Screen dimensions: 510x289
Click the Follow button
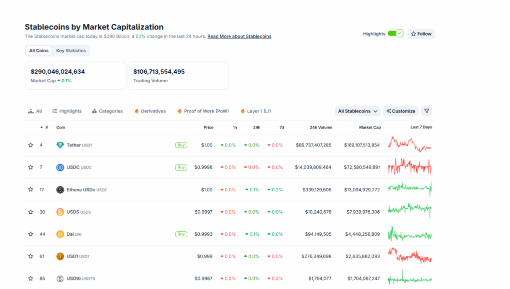(x=421, y=34)
